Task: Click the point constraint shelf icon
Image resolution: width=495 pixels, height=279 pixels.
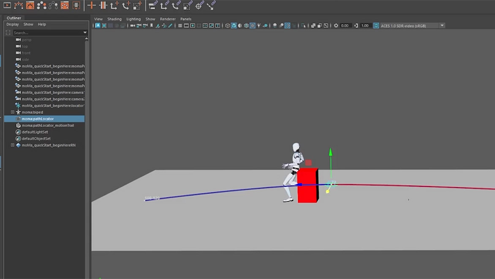Action: [x=164, y=5]
